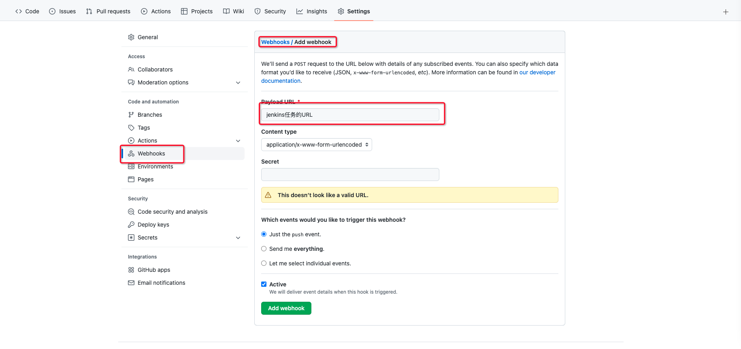
Task: Click the Secret input field
Action: 350,174
